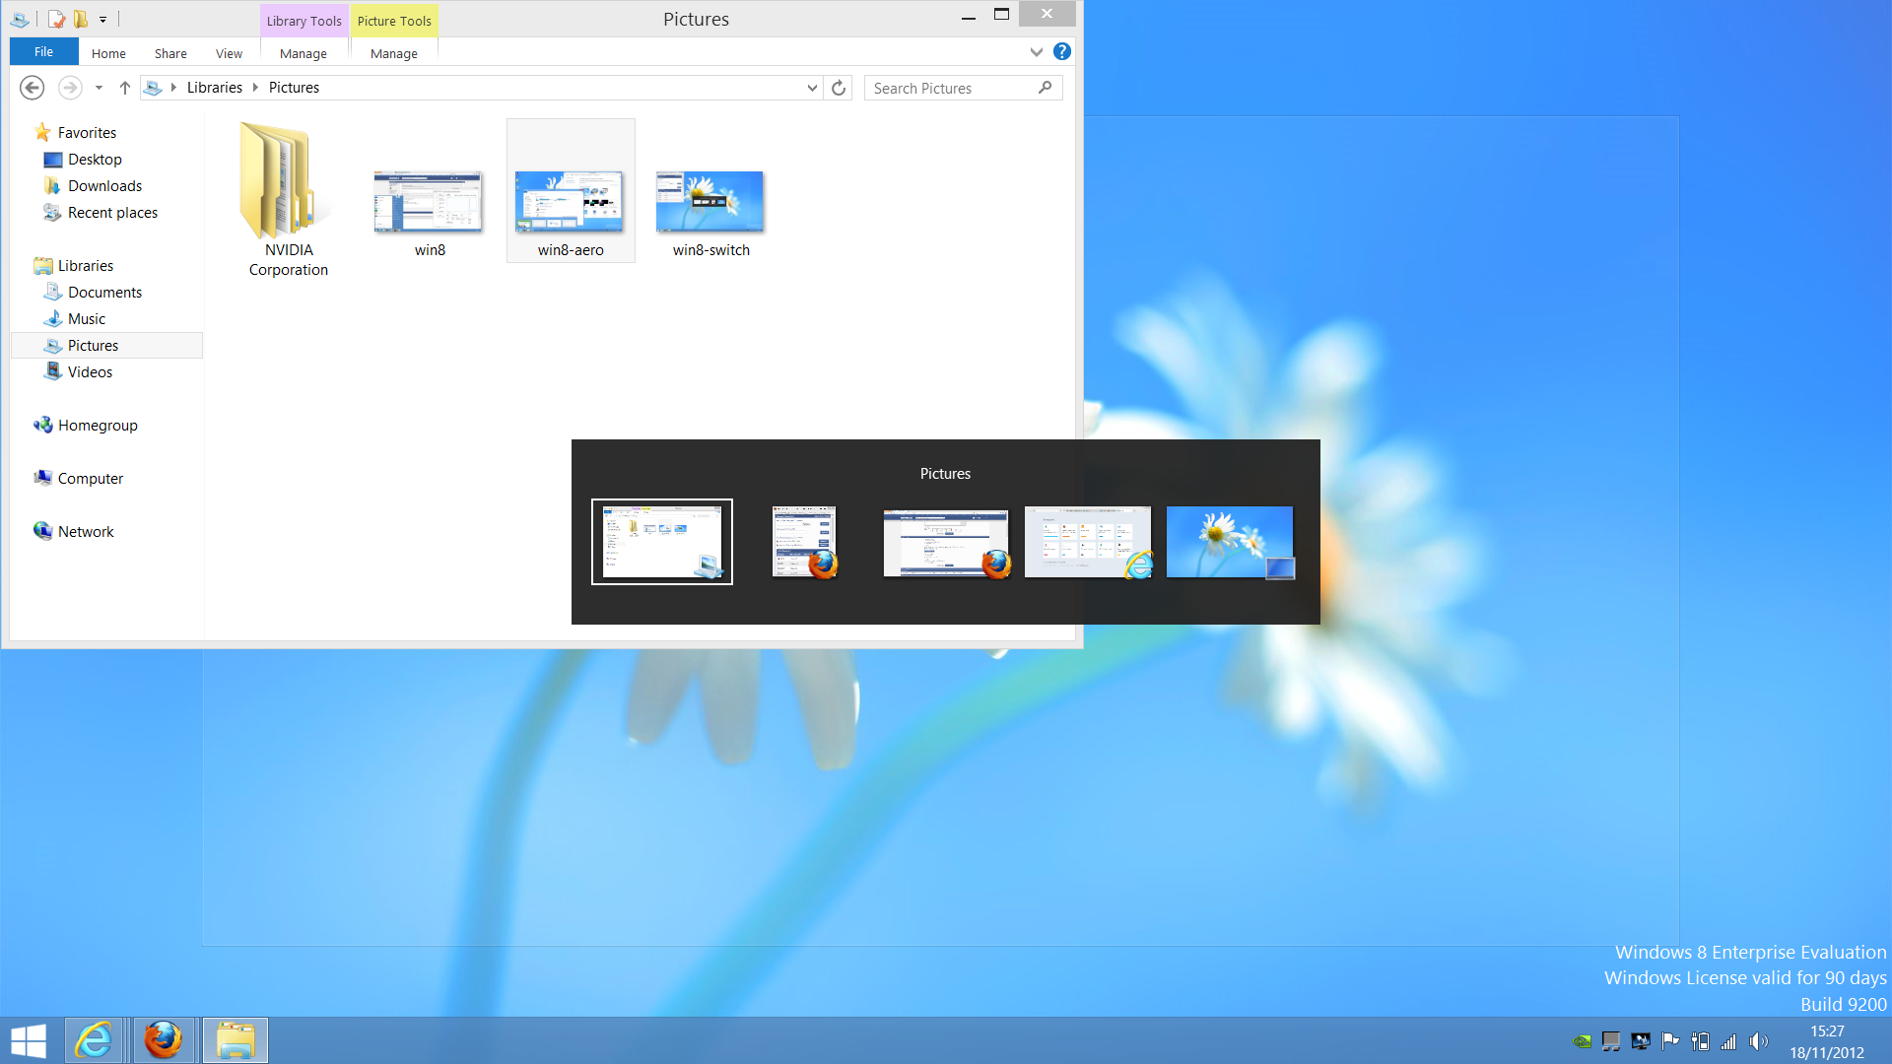Expand the chevron after Libraries in address bar
Viewport: 1892px width, 1064px height.
pos(255,88)
